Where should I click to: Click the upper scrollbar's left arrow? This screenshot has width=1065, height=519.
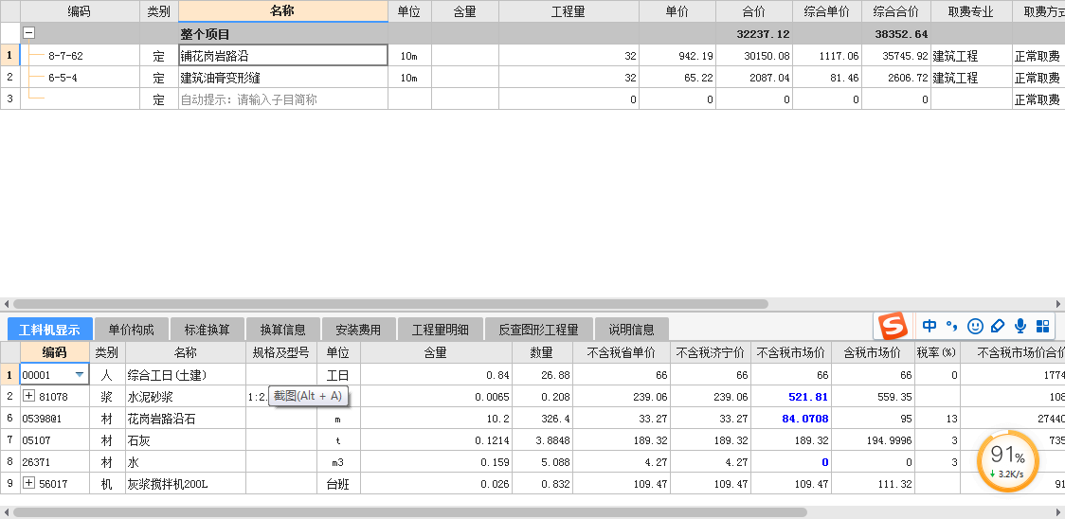pos(6,304)
